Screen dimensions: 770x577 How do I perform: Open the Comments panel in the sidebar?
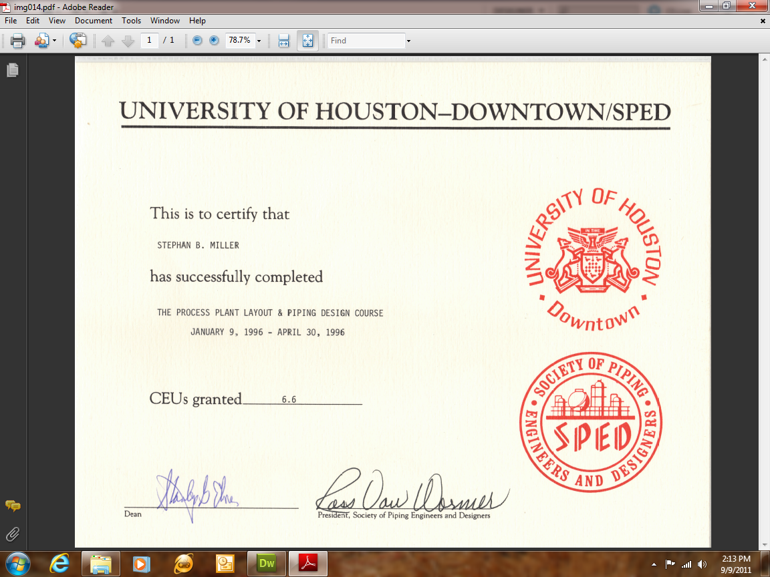(x=13, y=506)
